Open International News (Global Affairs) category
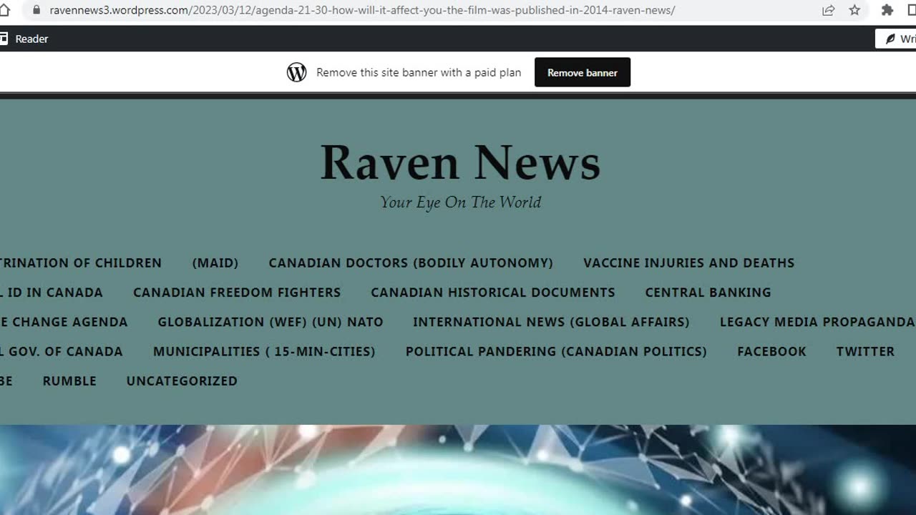This screenshot has width=916, height=515. [551, 322]
